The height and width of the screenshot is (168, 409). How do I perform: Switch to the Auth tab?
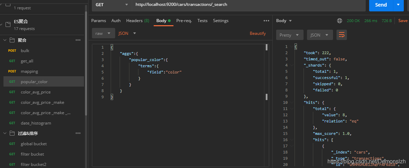(x=116, y=21)
